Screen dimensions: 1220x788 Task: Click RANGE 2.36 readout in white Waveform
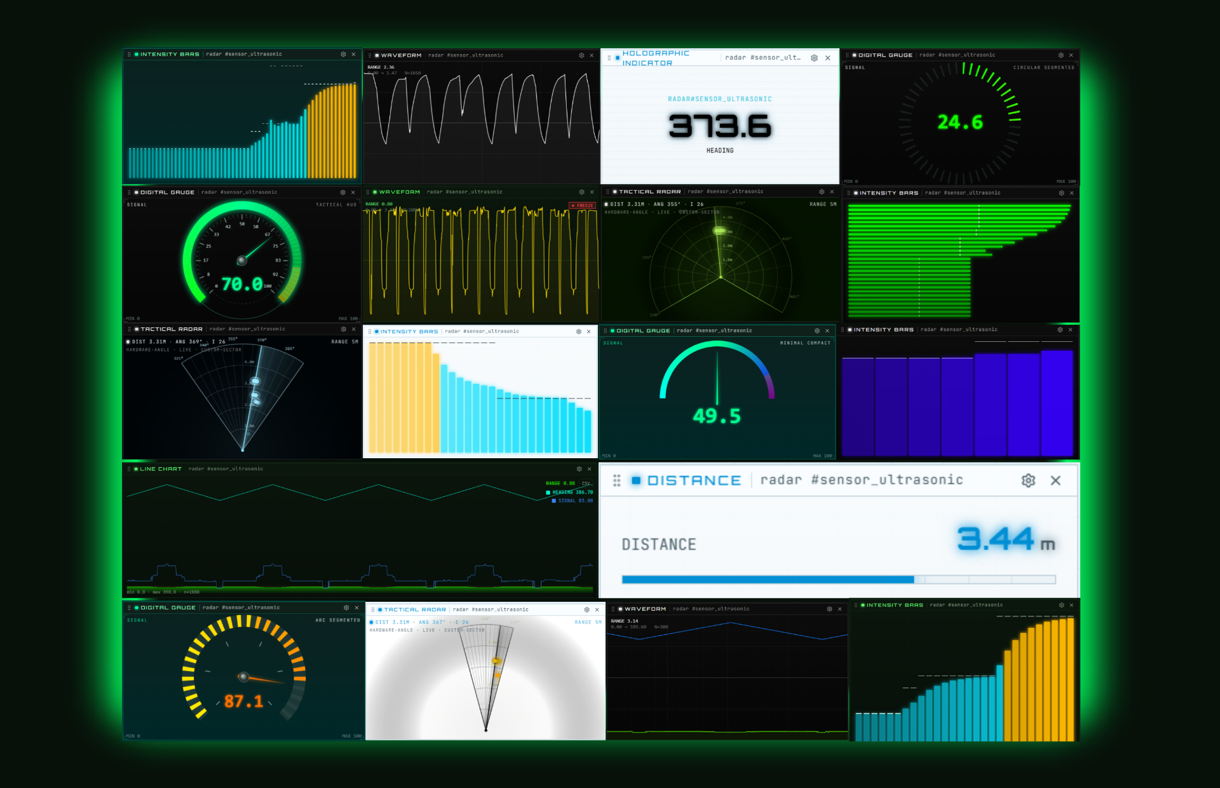coord(381,67)
